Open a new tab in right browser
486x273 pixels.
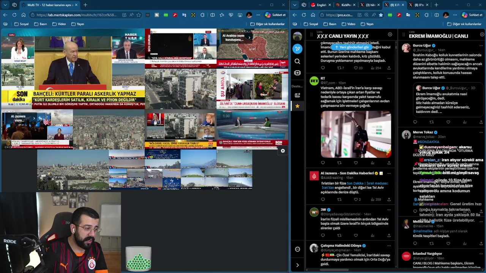pos(436,5)
